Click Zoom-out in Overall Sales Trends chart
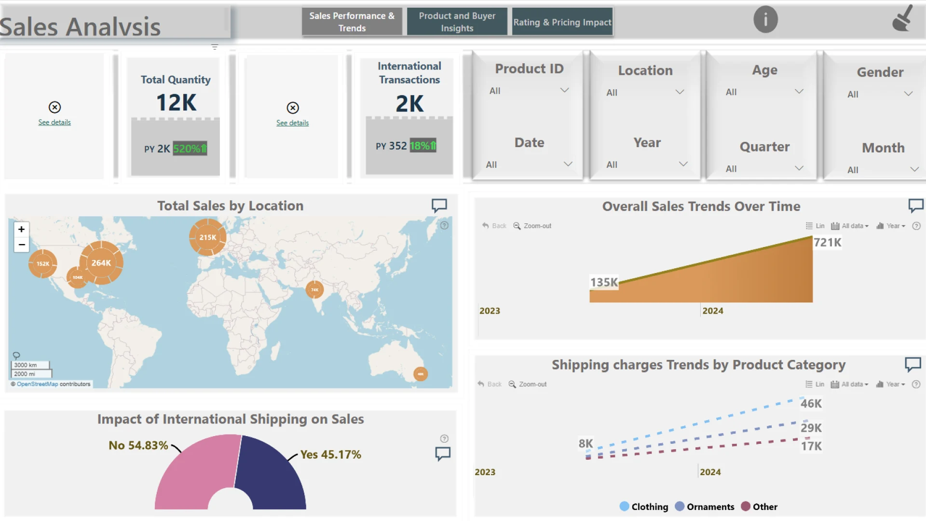Image resolution: width=926 pixels, height=521 pixels. [532, 226]
